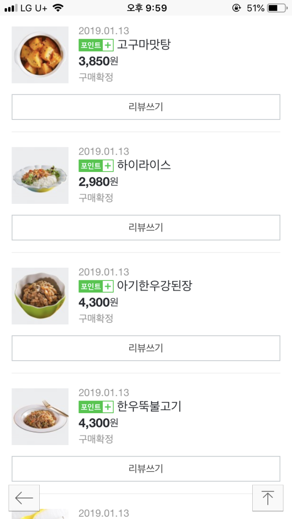The image size is (292, 519).
Task: Select the 한우뚝불고기 product name
Action: [149, 407]
